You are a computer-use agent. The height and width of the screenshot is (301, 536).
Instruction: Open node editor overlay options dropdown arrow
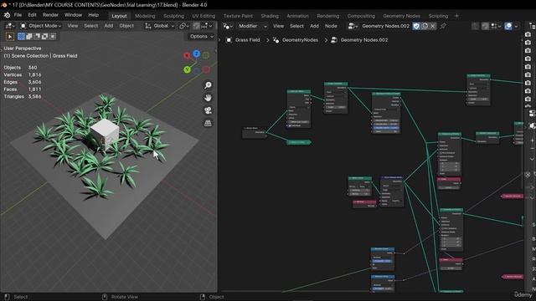(516, 26)
